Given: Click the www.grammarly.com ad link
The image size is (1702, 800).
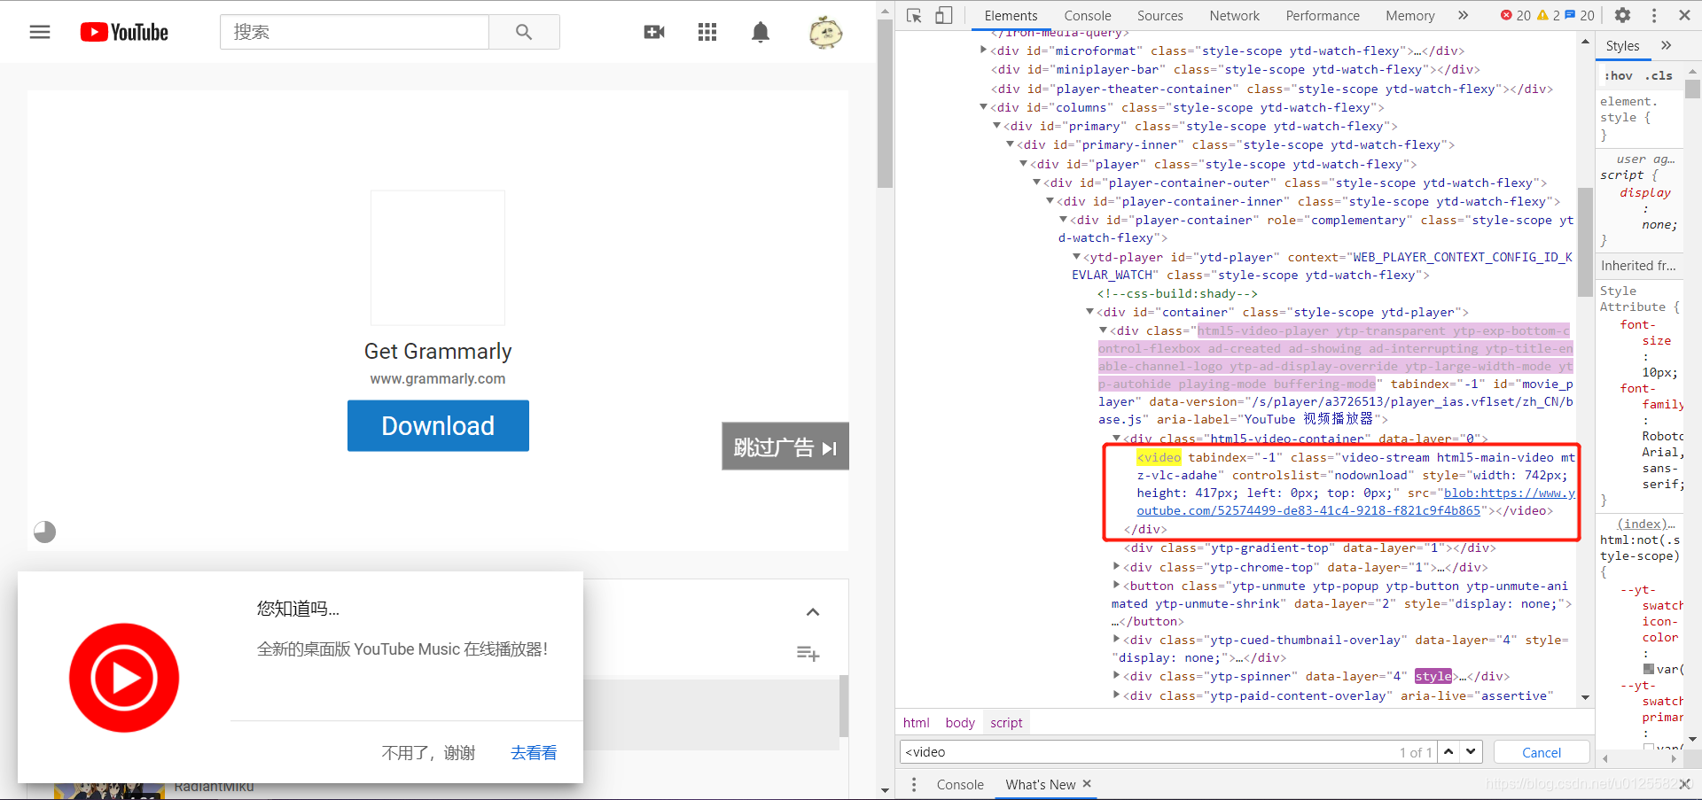Looking at the screenshot, I should pos(438,378).
